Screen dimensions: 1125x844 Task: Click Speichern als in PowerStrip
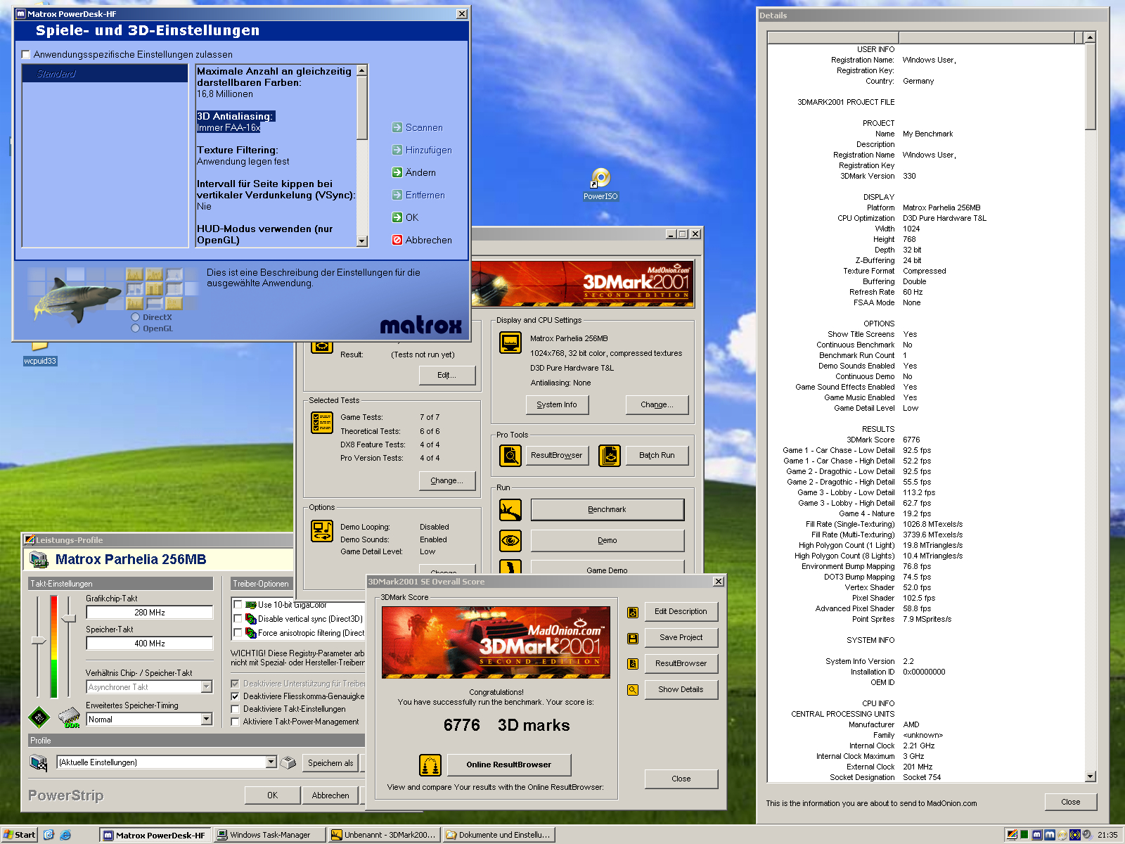coord(330,763)
